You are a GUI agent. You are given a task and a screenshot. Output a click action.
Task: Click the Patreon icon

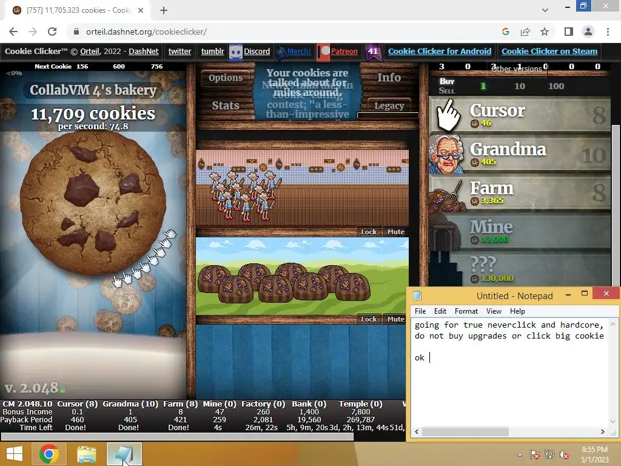[x=324, y=52]
